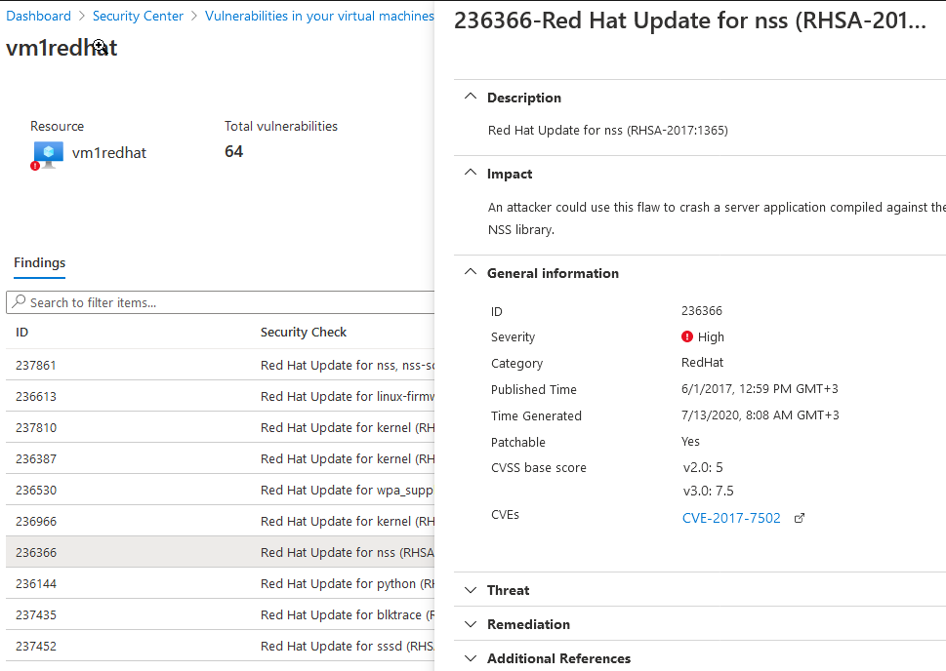This screenshot has height=671, width=946.
Task: Sort by the Security Check column header
Action: pos(304,333)
